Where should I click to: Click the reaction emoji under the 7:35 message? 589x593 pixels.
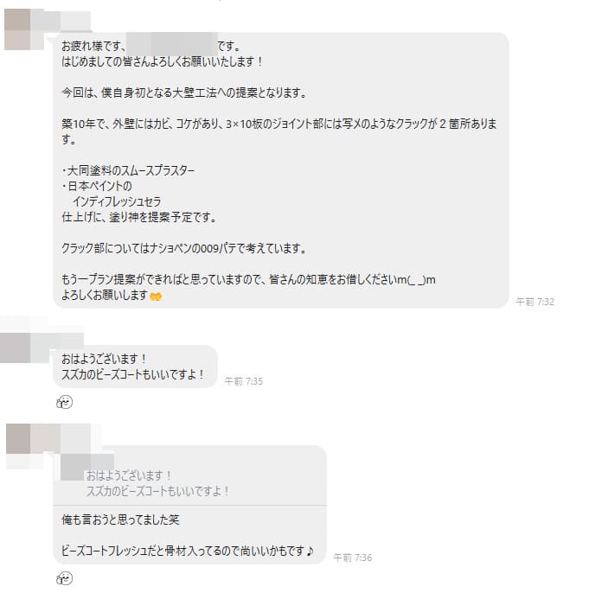pyautogui.click(x=64, y=402)
